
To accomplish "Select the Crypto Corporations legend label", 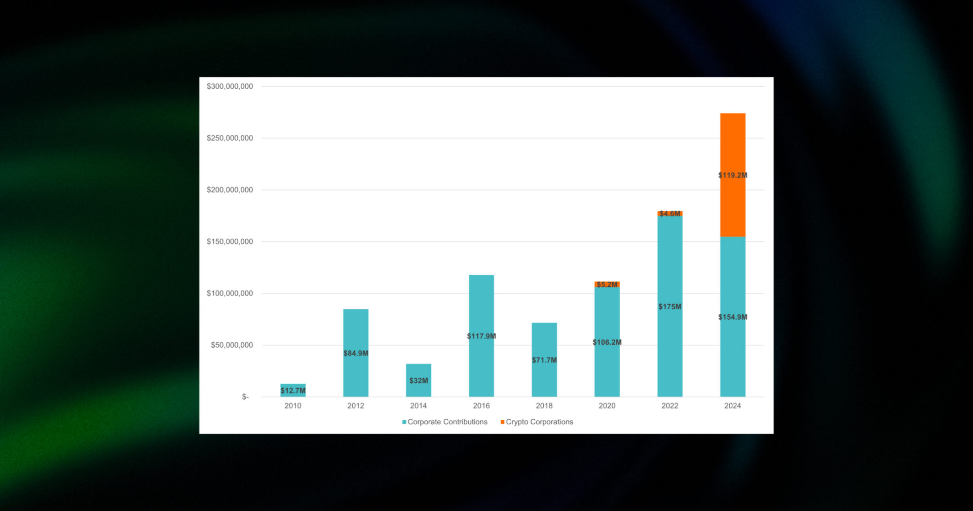I will [539, 422].
